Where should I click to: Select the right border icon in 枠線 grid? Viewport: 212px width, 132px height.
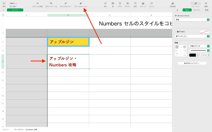(x=184, y=51)
